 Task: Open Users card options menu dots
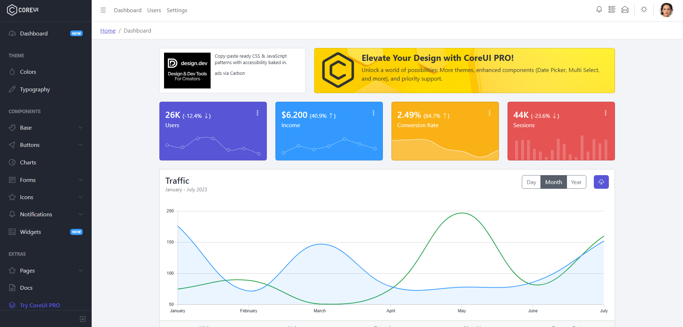[x=258, y=113]
